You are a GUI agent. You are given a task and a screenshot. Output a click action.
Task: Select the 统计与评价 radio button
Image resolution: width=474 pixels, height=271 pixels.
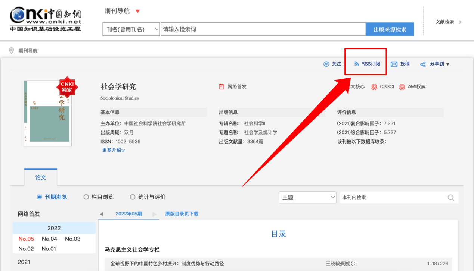[x=133, y=197]
